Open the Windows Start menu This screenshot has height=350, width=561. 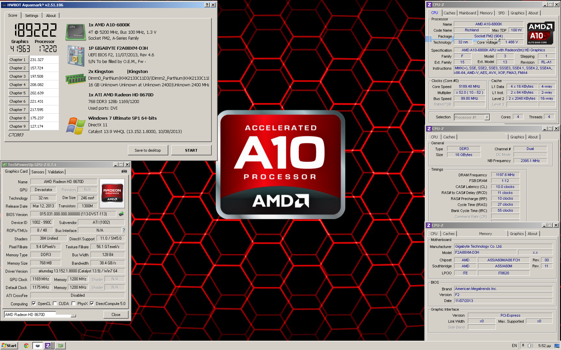tap(9, 346)
